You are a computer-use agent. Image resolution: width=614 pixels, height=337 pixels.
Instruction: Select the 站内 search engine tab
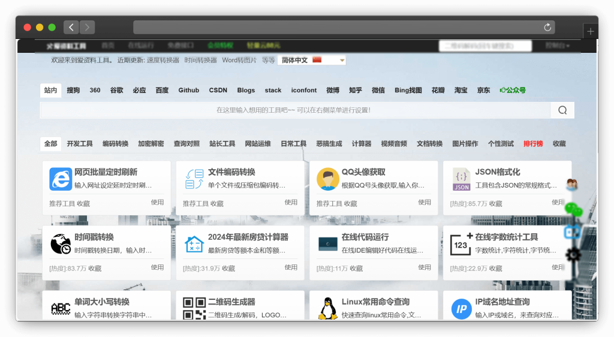50,90
